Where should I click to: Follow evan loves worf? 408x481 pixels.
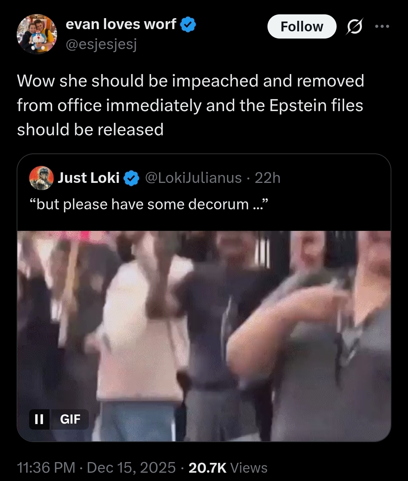302,26
